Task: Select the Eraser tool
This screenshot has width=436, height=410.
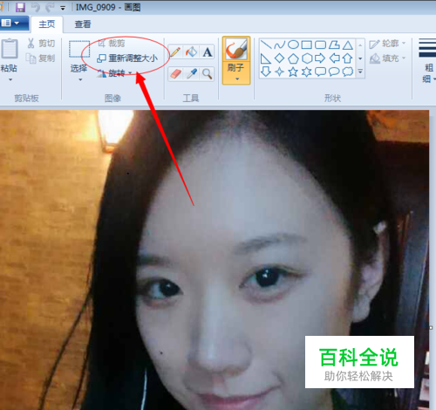Action: pyautogui.click(x=175, y=73)
